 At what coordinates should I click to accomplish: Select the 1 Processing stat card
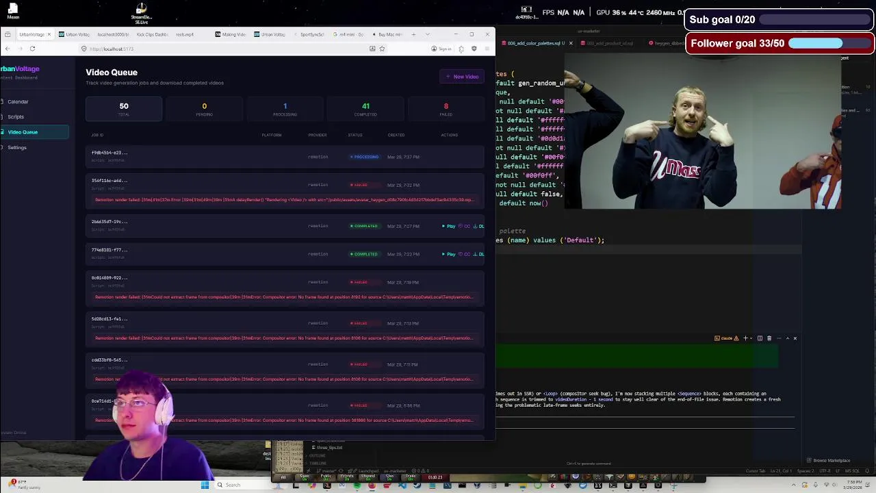click(285, 109)
